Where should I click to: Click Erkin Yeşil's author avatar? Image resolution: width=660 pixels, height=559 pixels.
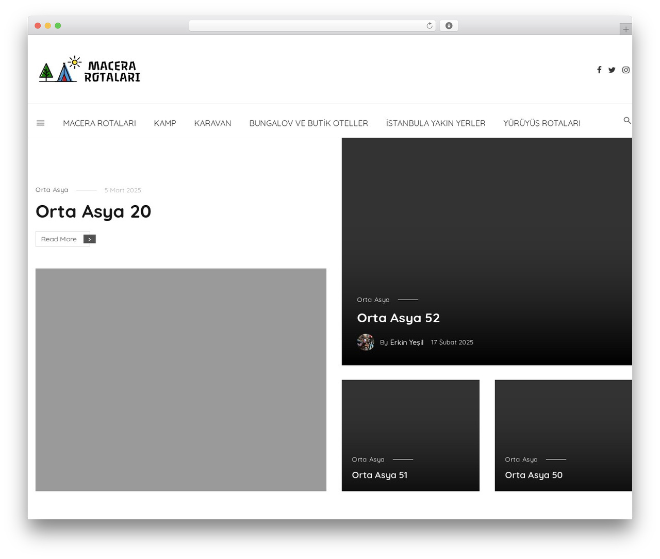tap(366, 342)
